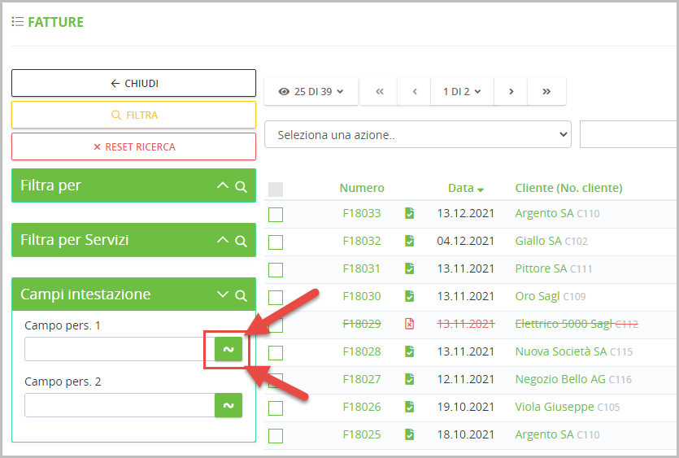Viewport: 679px width, 458px height.
Task: Sort table by the Data column header
Action: [461, 188]
